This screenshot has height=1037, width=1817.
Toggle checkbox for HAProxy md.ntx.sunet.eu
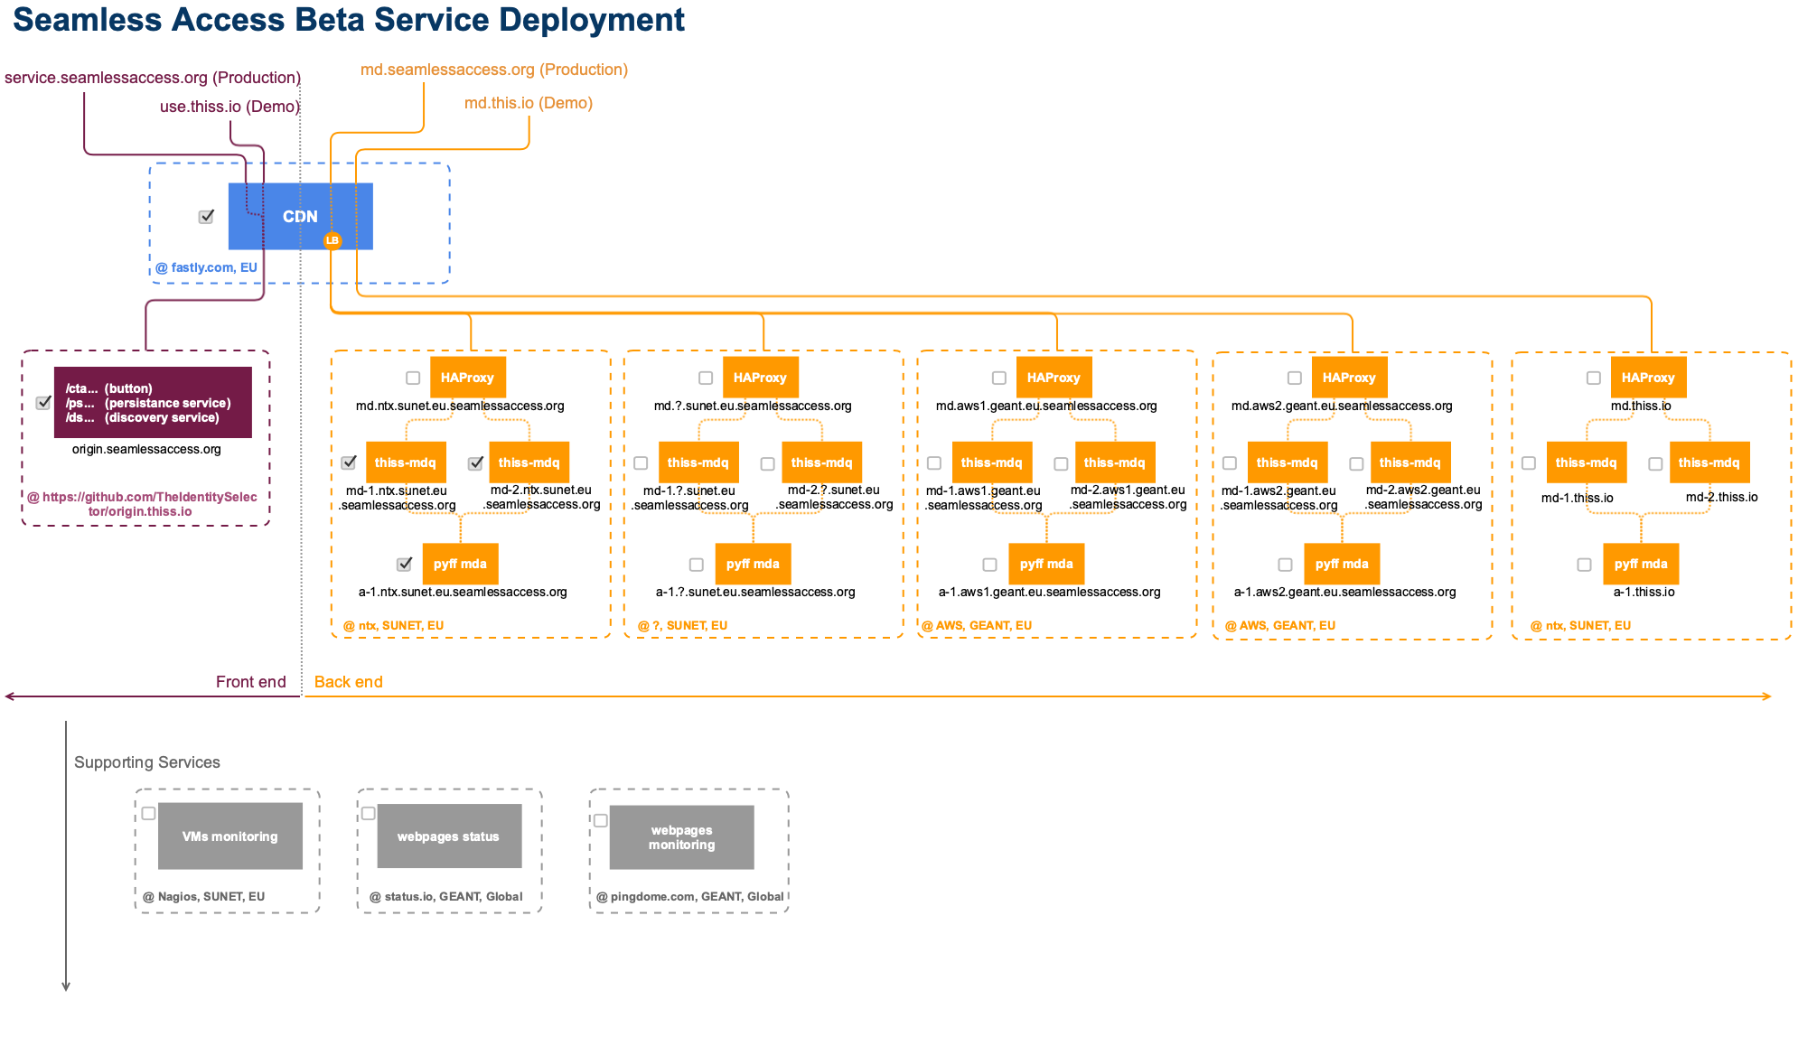413,378
